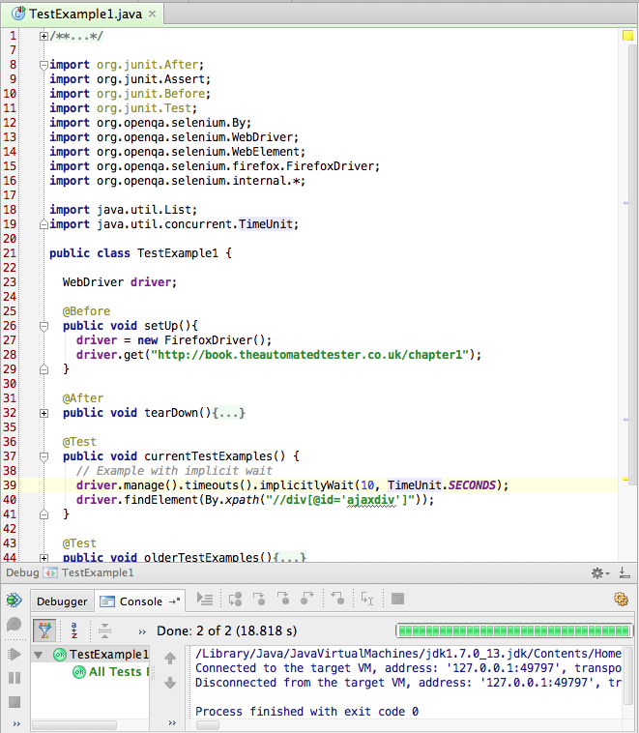Click the test progress bar
Viewport: 639px width, 733px height.
[x=514, y=630]
